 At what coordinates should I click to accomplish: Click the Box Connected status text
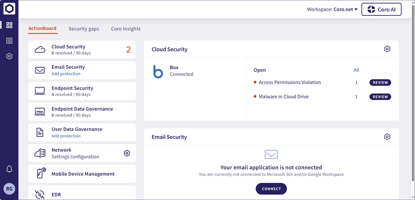coord(182,74)
